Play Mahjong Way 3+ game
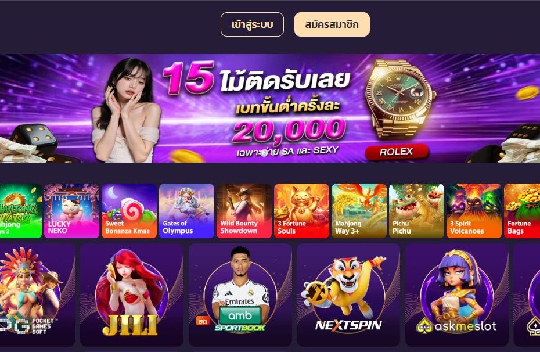The image size is (540, 352). point(359,211)
